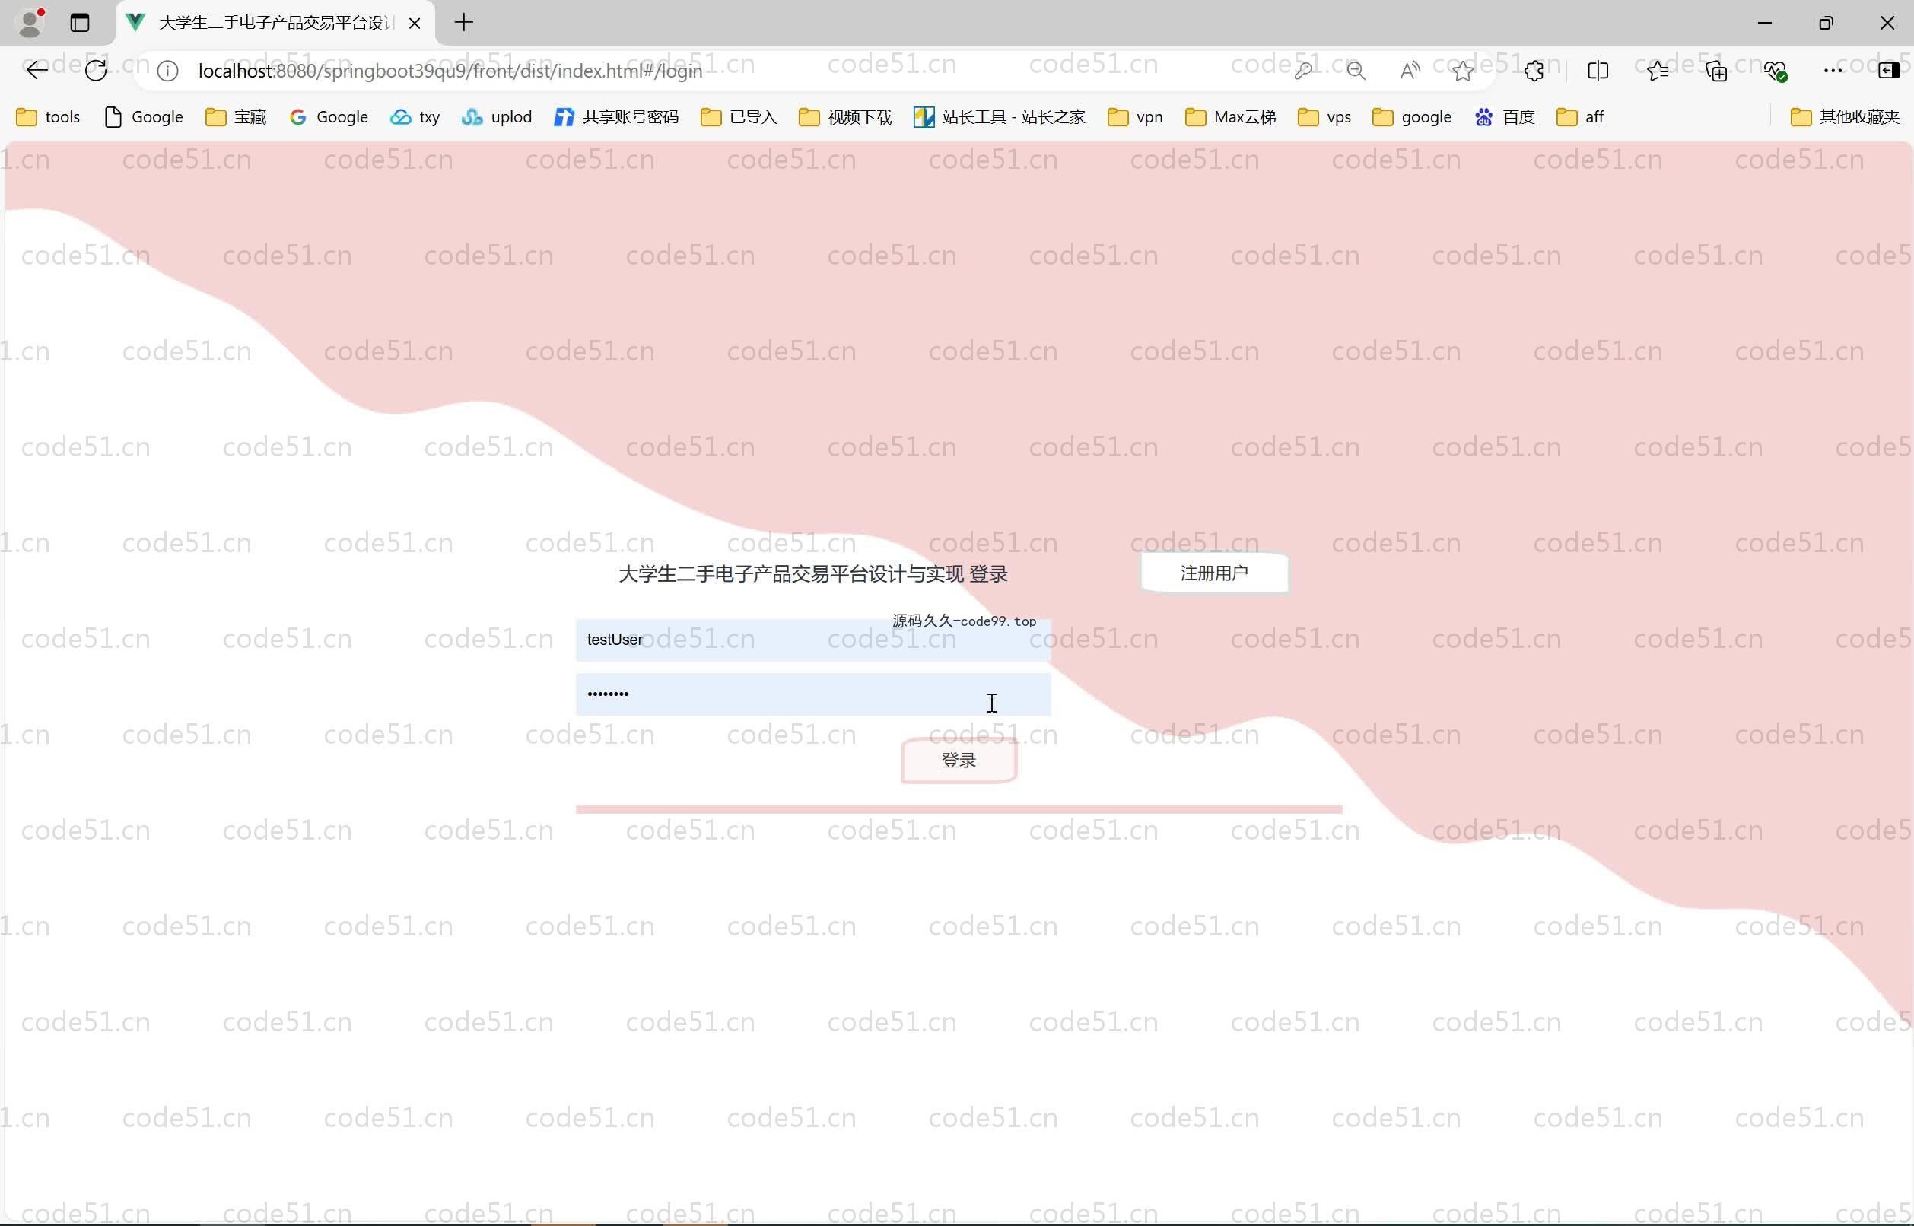Screen dimensions: 1914x1226
Task: Open the 宝藏 bookmark folder
Action: [236, 117]
